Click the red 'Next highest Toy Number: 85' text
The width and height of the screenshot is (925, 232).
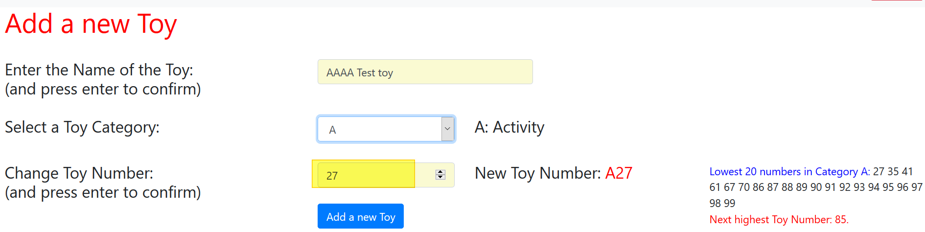tap(779, 219)
